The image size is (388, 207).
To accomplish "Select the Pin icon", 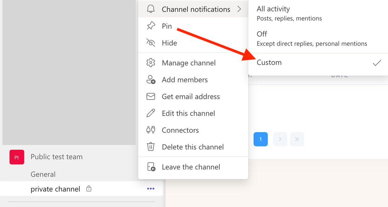I will point(150,26).
